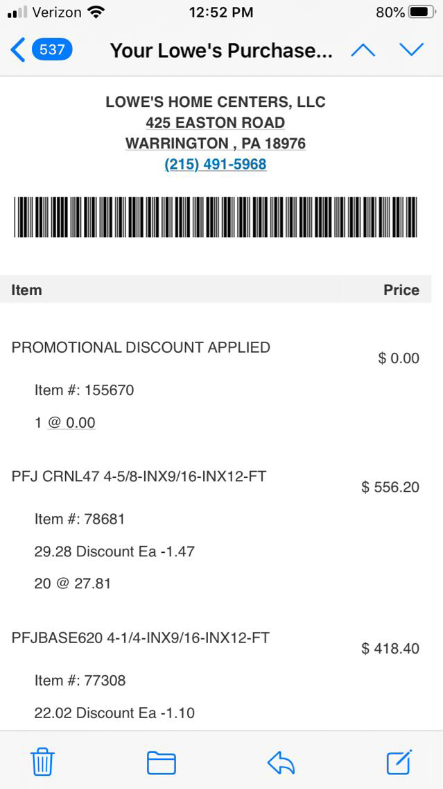
Task: Move message with folder icon
Action: pyautogui.click(x=162, y=763)
